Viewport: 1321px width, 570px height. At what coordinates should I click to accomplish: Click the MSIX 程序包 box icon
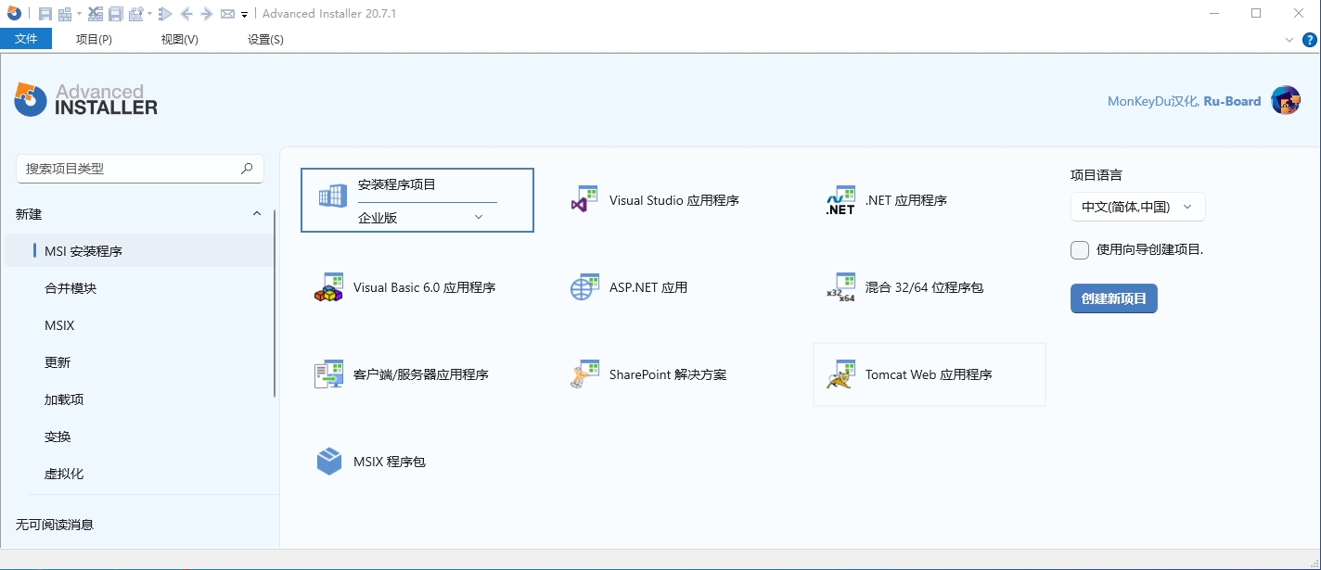(x=328, y=462)
